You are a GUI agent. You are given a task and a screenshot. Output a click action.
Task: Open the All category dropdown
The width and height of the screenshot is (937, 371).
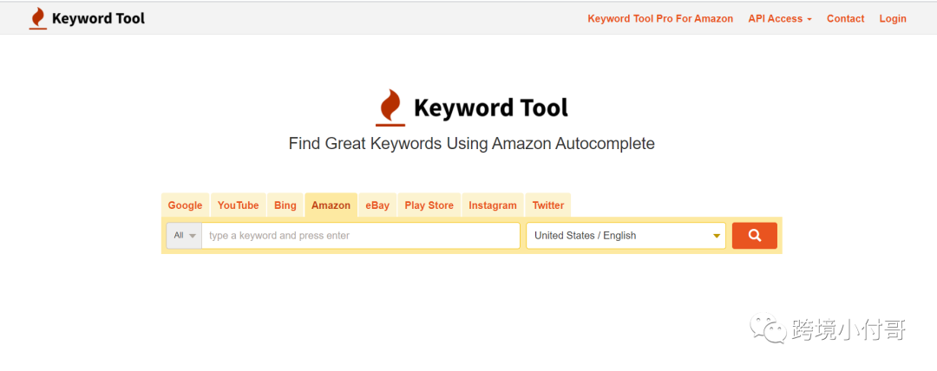(x=184, y=236)
